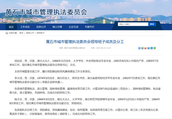This screenshot has width=172, height=119.
Task: Open the 网上办事 navigation item
Action: point(57,27)
